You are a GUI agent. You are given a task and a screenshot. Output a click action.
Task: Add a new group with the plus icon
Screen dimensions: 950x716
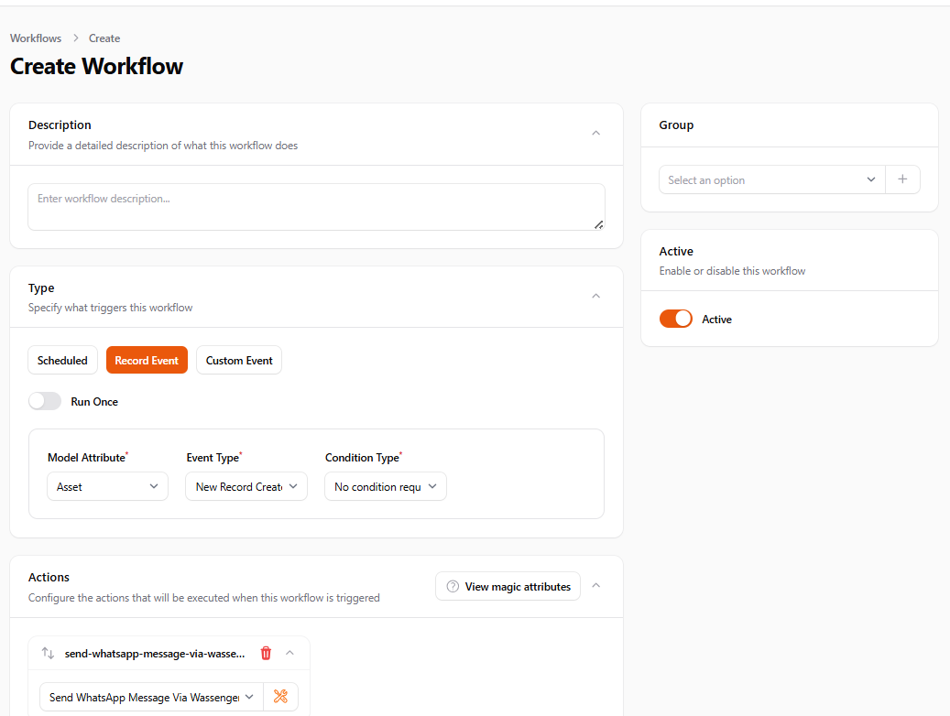[903, 179]
